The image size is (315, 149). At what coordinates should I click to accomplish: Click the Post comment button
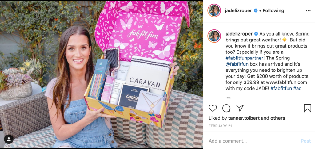tap(306, 141)
